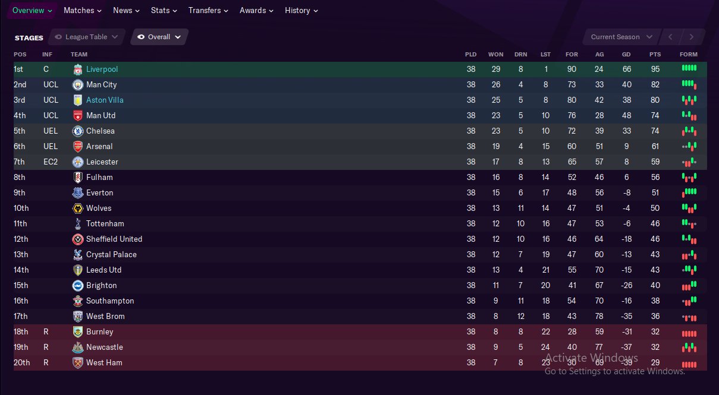Click the West Ham club badge
Viewport: 719px width, 395px height.
click(x=77, y=363)
